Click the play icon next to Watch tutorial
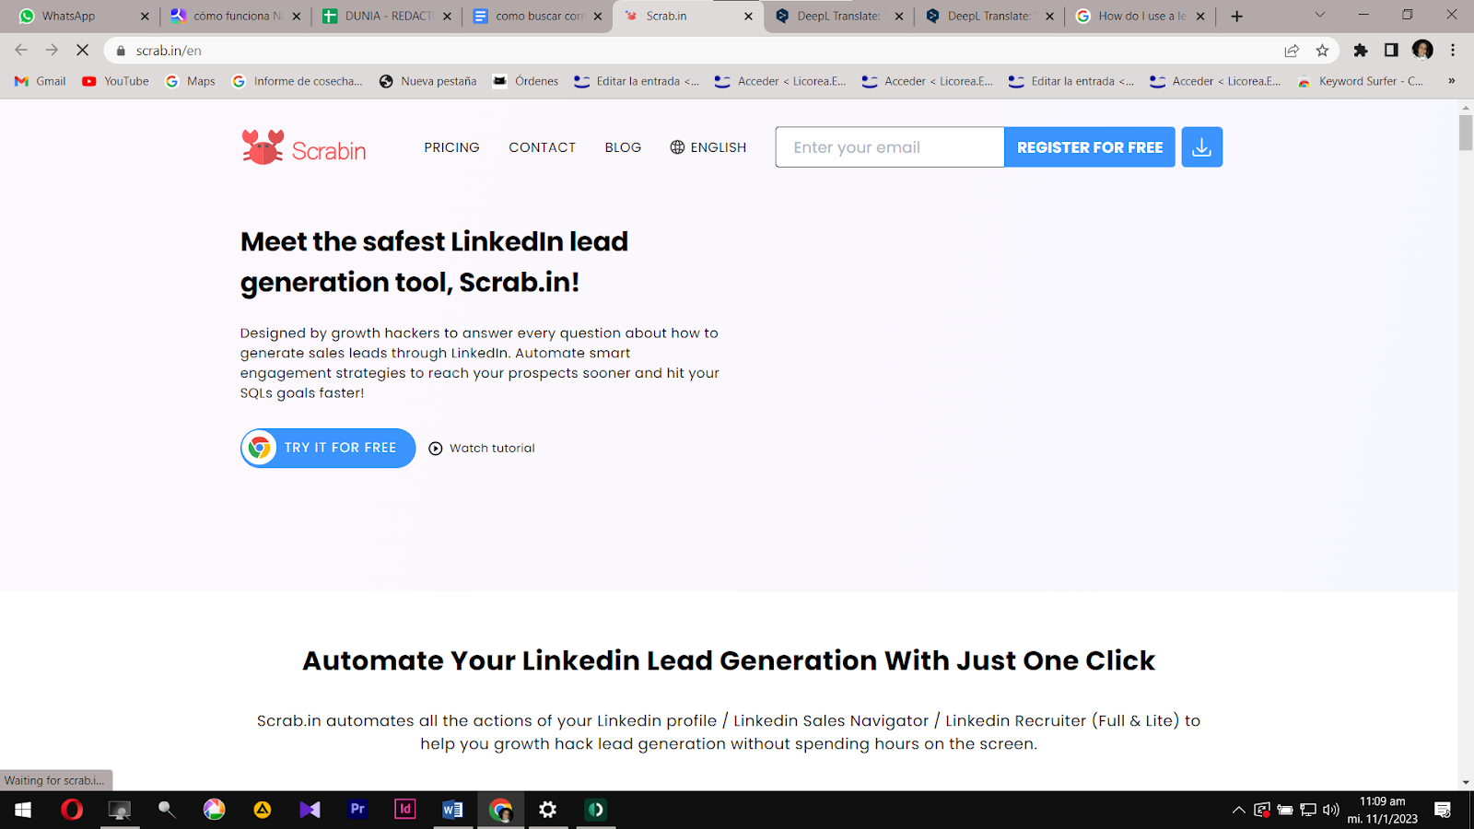 tap(436, 449)
